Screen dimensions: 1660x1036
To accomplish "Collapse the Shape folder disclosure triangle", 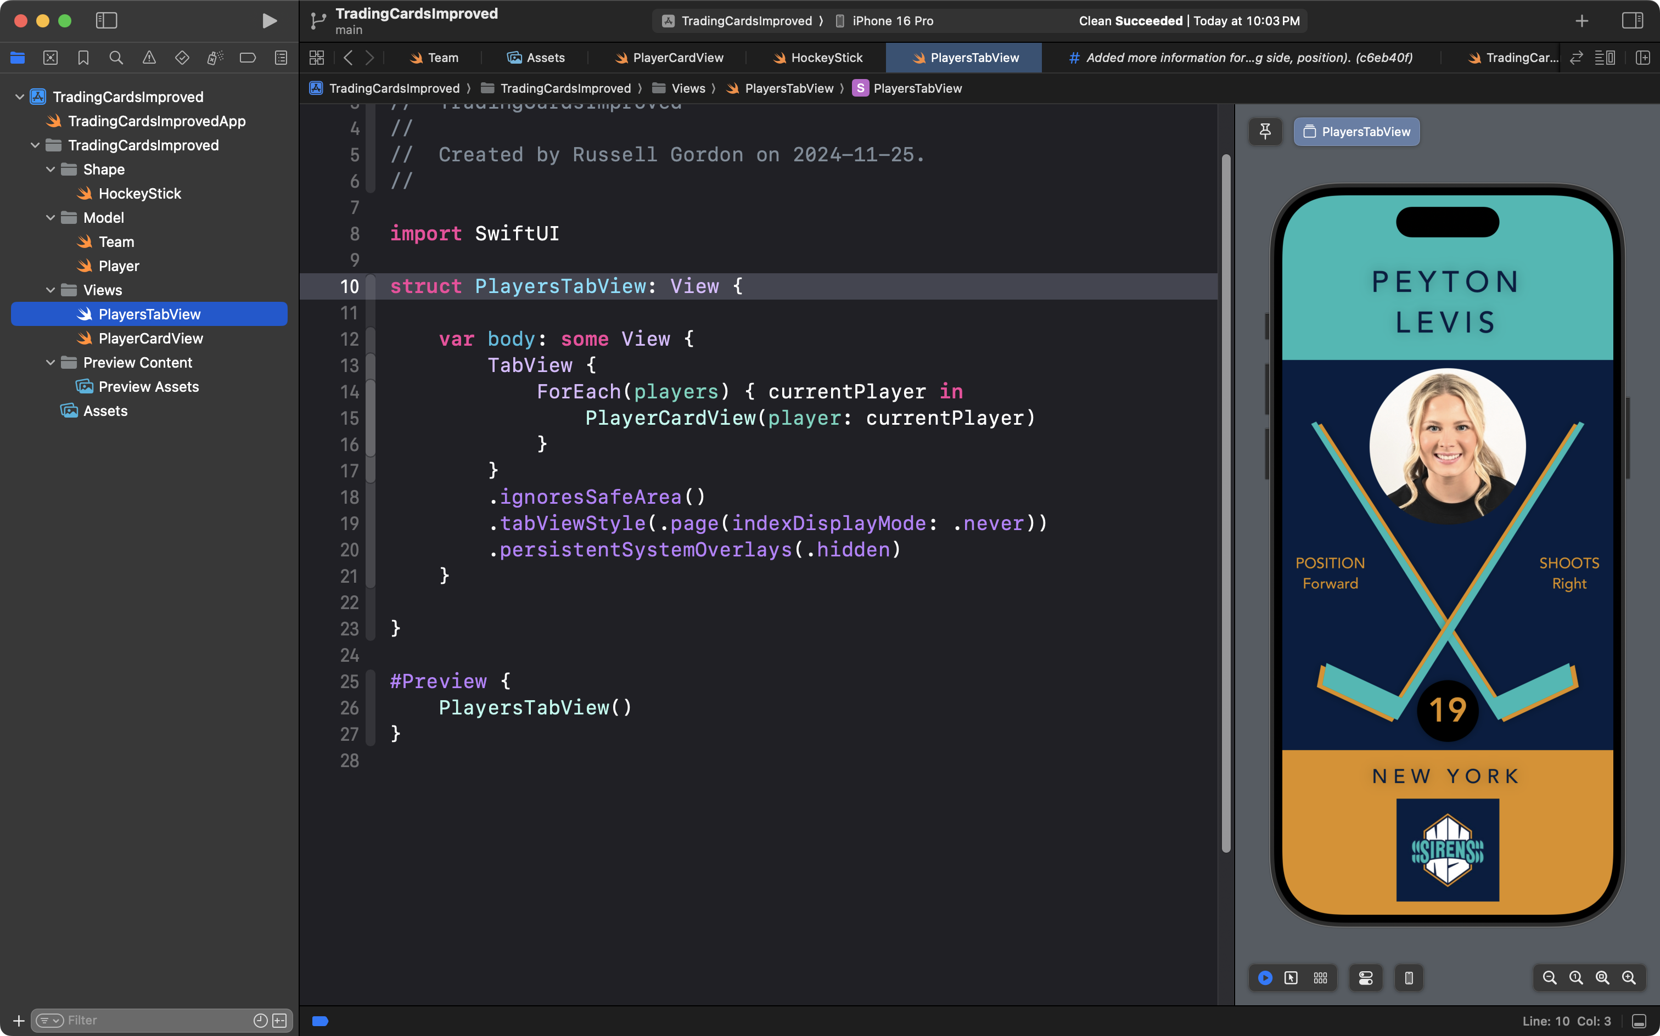I will tap(50, 169).
